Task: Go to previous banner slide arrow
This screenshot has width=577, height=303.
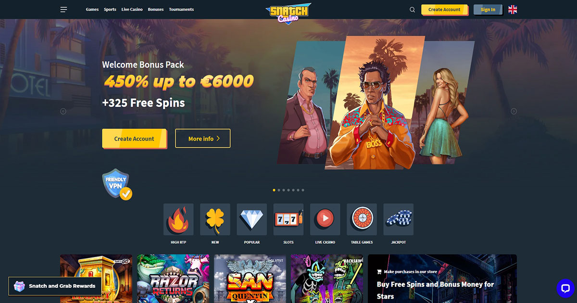Action: tap(63, 111)
